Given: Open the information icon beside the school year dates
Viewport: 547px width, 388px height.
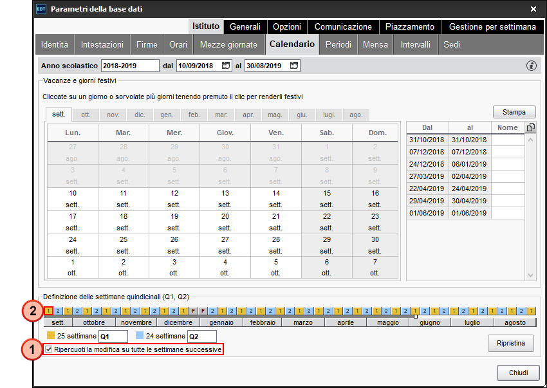Looking at the screenshot, I should (x=532, y=66).
